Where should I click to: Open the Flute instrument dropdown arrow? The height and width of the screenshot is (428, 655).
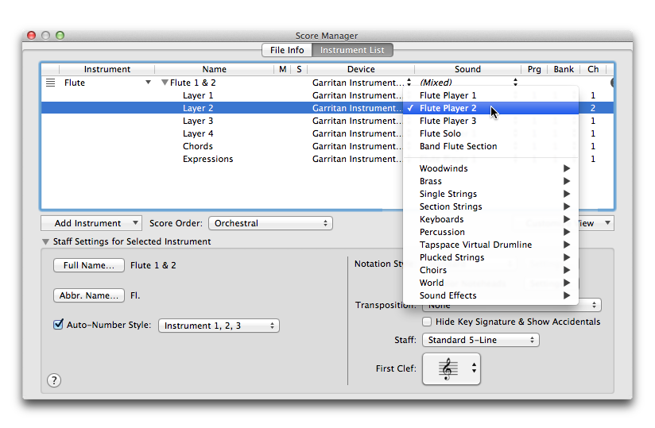coord(148,82)
